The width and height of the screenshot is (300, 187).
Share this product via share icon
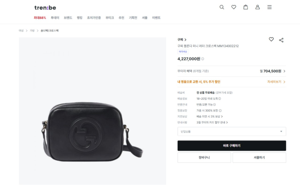click(x=281, y=40)
